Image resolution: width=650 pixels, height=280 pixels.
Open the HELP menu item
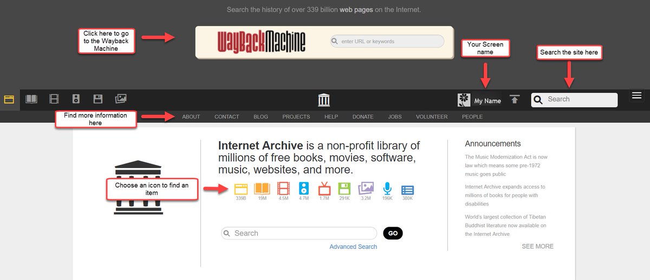tap(331, 117)
